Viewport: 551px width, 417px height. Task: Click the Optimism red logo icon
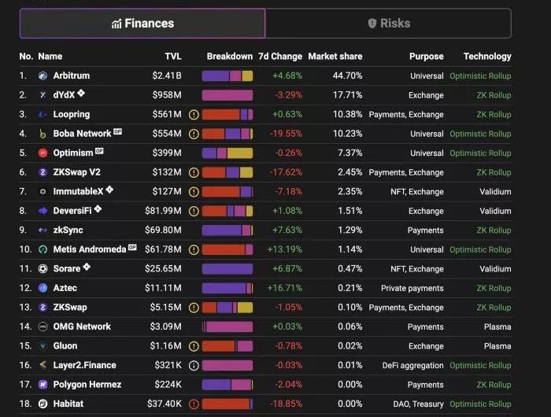(x=43, y=153)
